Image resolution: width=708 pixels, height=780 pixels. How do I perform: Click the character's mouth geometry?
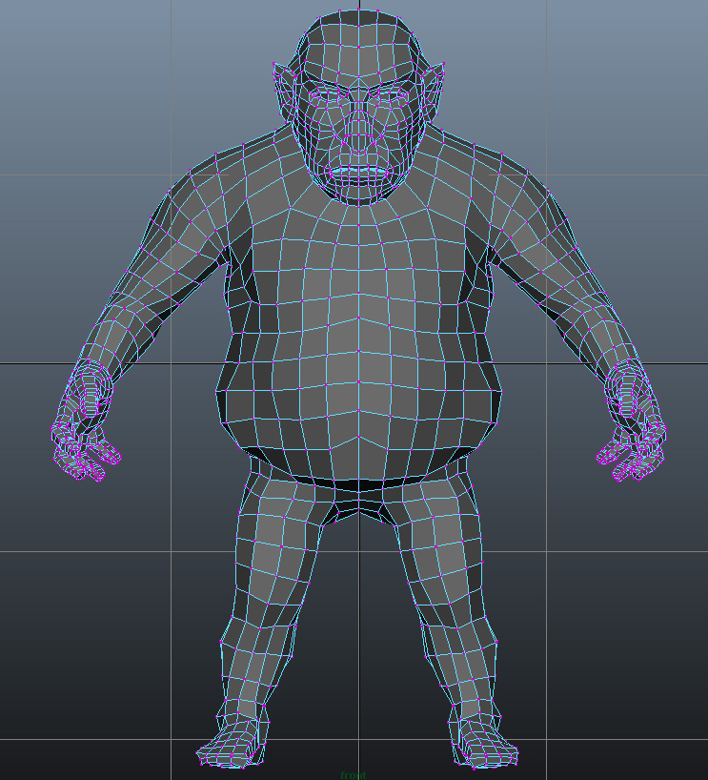pos(358,173)
